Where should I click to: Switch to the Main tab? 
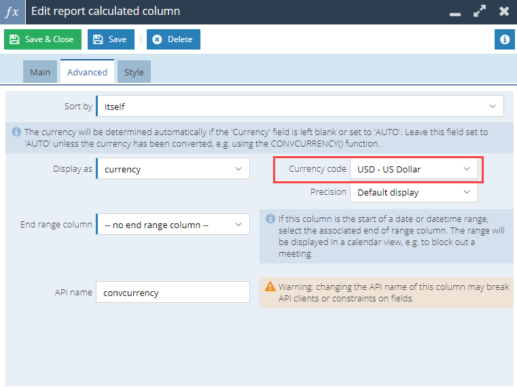(x=40, y=72)
